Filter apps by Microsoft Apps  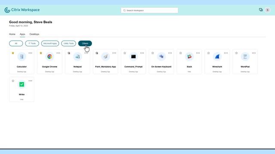50,43
